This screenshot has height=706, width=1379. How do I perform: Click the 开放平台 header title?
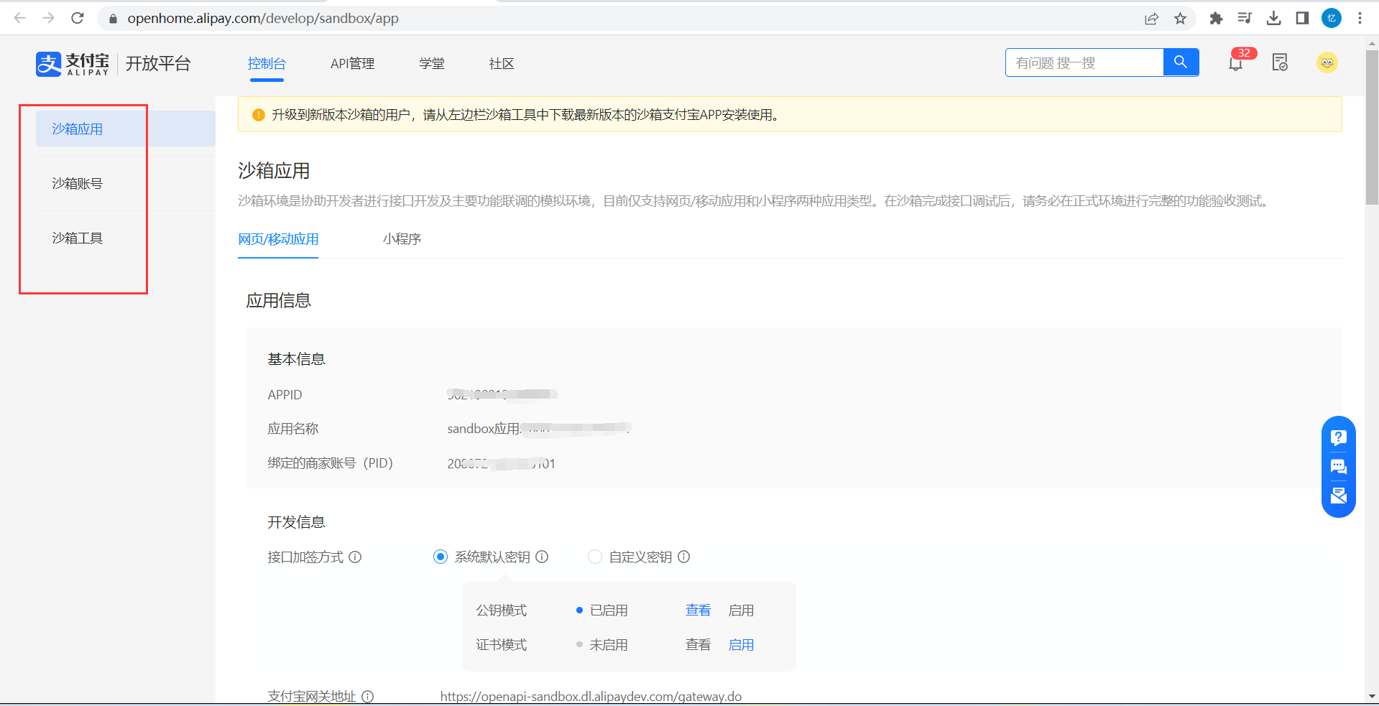[x=158, y=63]
